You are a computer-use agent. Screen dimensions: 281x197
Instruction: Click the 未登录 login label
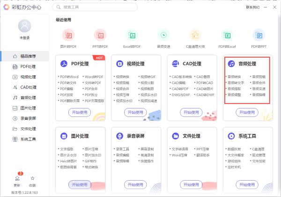tap(24, 38)
